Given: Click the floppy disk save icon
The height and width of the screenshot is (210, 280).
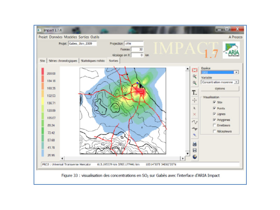Looking at the screenshot, I should click(x=195, y=150).
